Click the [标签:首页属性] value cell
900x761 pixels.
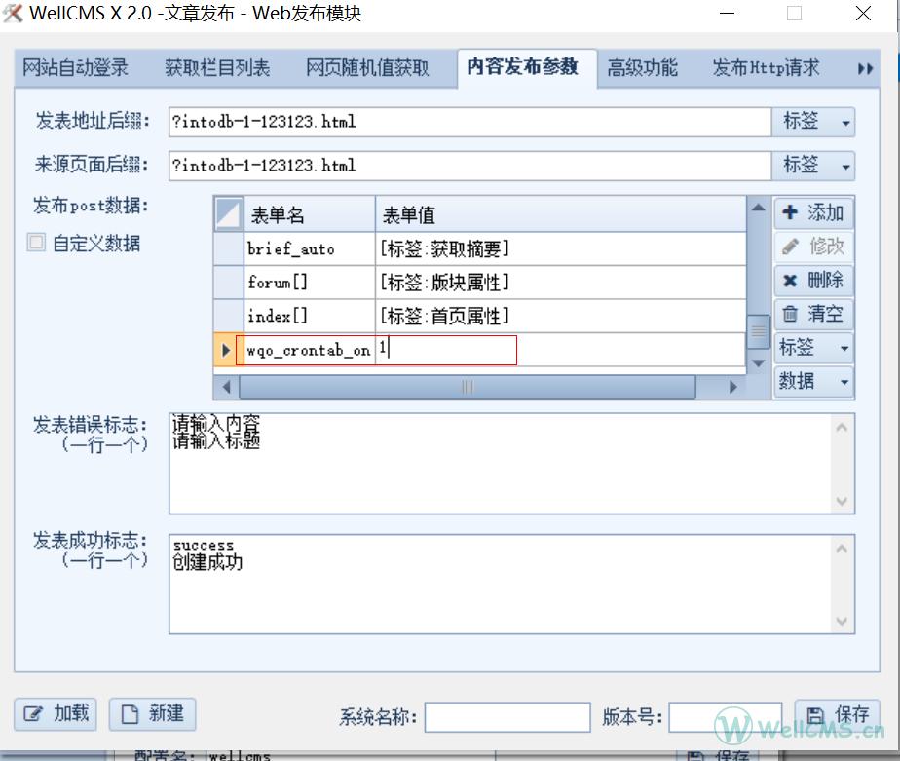tap(561, 316)
